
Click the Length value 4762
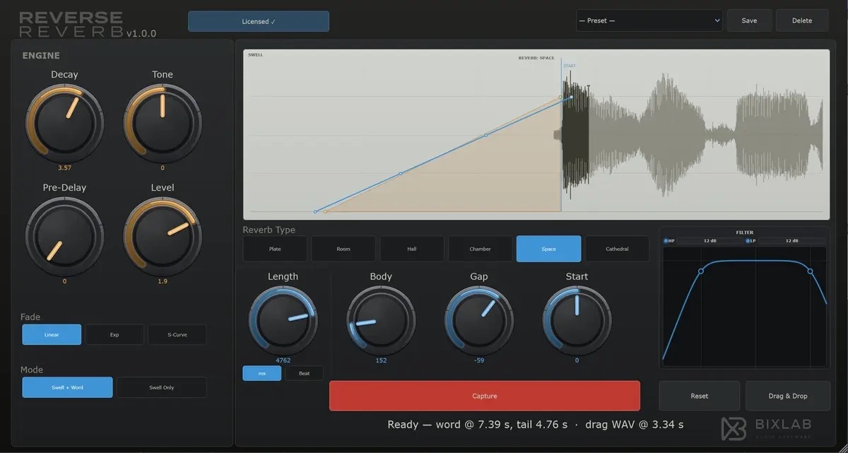(x=283, y=360)
